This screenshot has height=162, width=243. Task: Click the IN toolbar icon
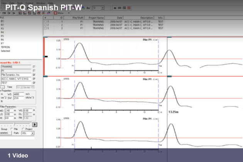pyautogui.click(x=115, y=8)
